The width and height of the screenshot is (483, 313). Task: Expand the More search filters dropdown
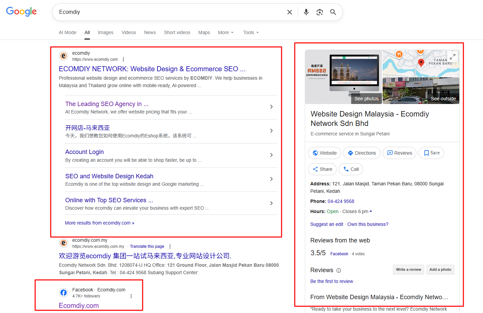point(225,32)
